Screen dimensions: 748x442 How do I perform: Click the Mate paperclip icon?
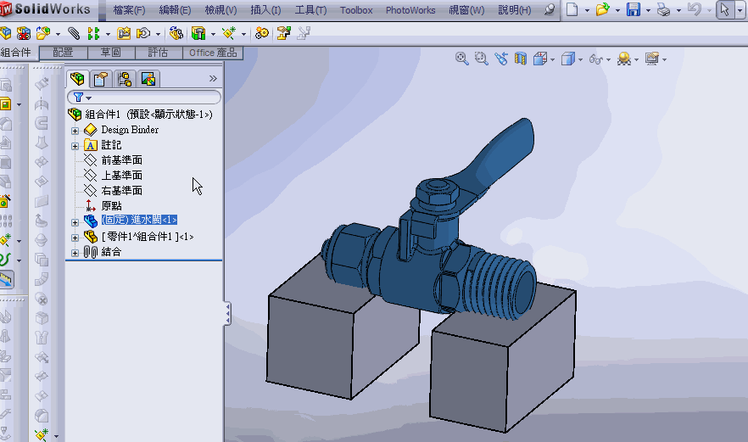(x=74, y=33)
